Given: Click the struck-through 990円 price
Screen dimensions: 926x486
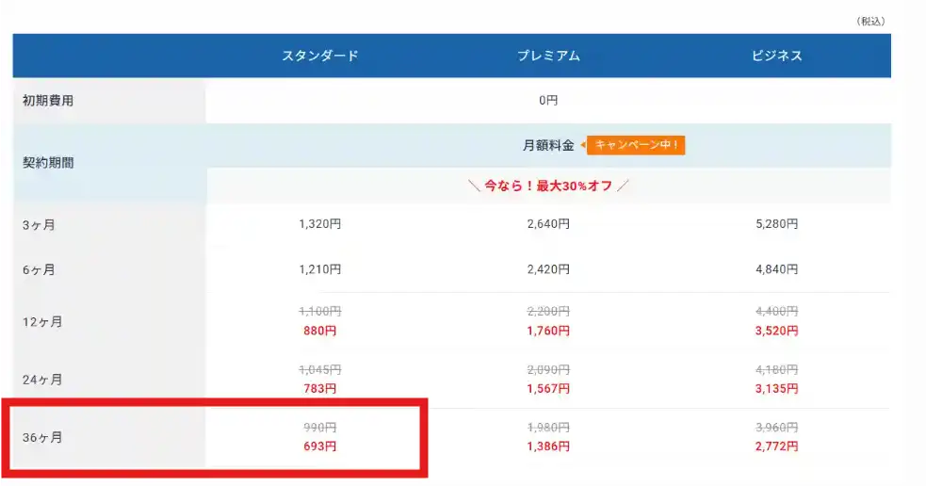Looking at the screenshot, I should click(x=320, y=427).
